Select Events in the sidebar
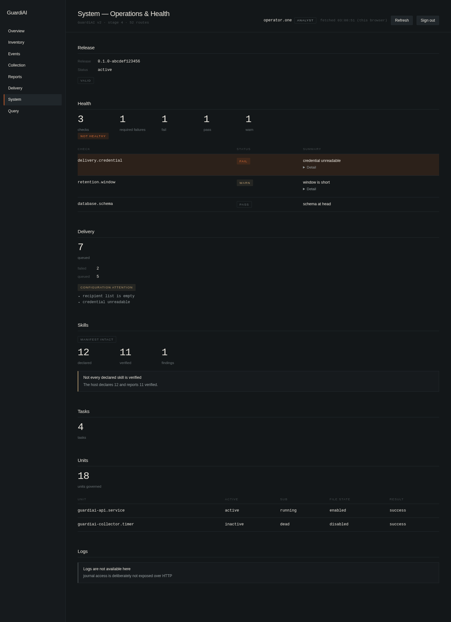Viewport: 451px width, 622px height. (33, 54)
